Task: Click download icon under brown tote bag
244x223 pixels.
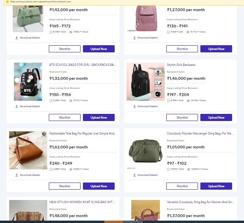Action: point(17,175)
